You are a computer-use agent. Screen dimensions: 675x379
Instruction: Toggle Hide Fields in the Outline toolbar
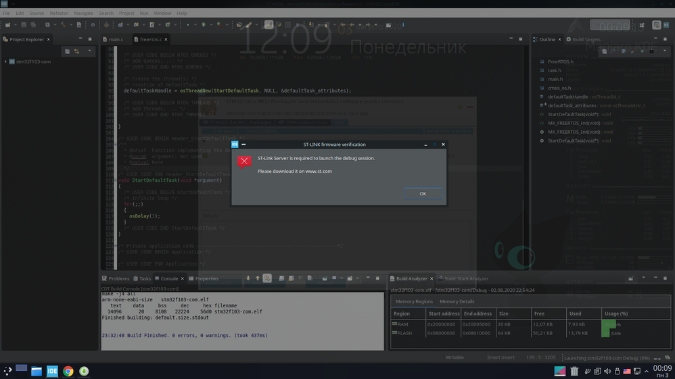click(x=624, y=51)
